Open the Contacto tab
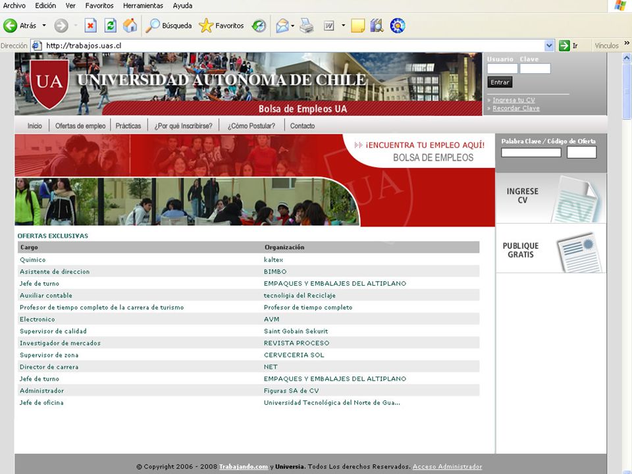The image size is (632, 474). tap(302, 126)
